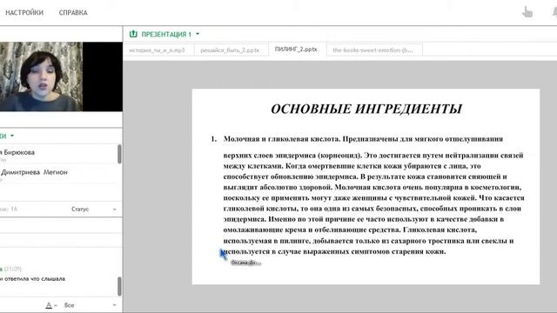Click the ПРЕЗЕНТАЦИЯ 1 panel title
This screenshot has width=557, height=313.
(x=166, y=35)
